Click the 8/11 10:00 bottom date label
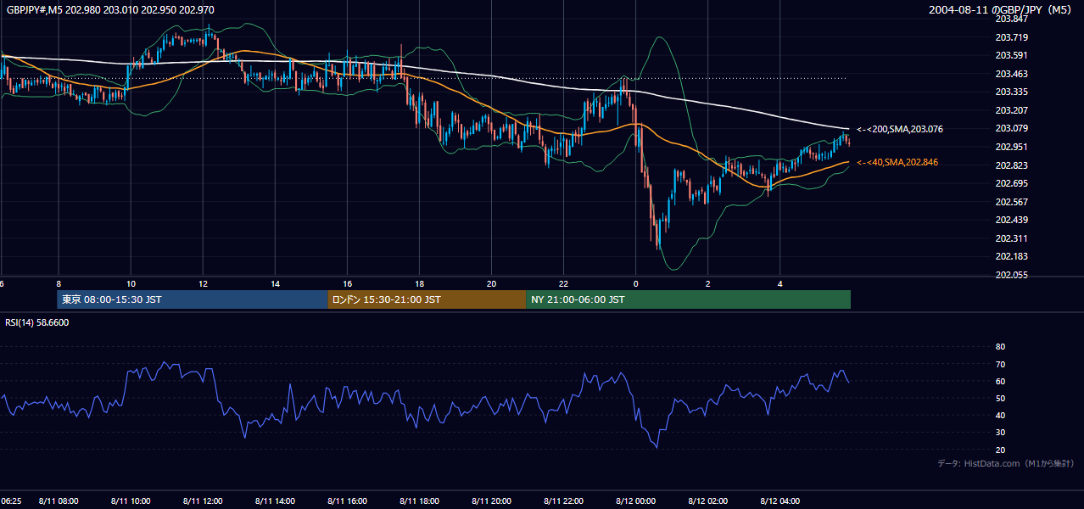 131,501
